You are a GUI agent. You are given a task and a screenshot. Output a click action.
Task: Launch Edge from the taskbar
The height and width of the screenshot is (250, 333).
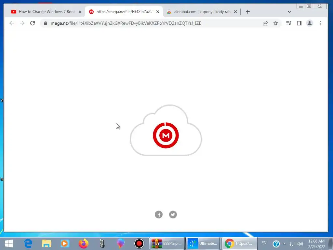coord(28,243)
